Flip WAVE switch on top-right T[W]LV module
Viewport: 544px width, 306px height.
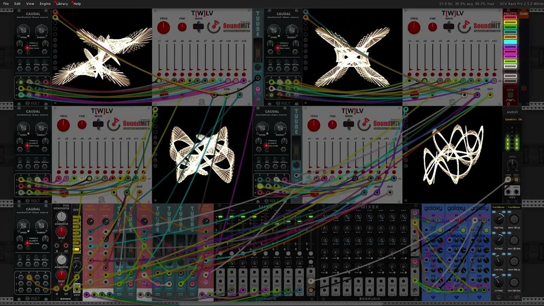[x=448, y=27]
